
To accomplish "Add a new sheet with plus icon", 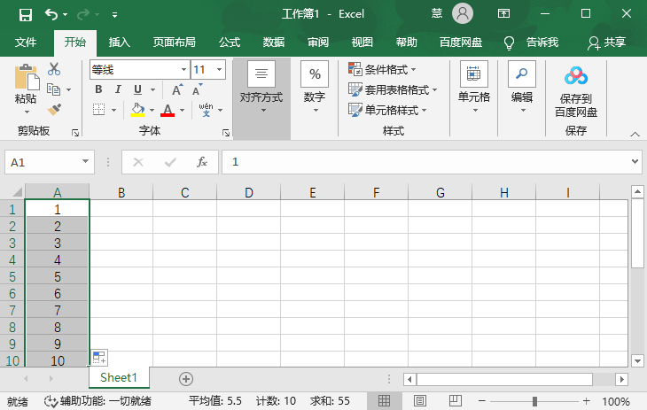I will (186, 378).
